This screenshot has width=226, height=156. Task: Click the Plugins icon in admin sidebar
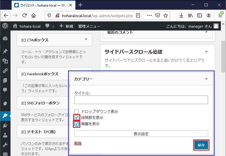(5, 126)
